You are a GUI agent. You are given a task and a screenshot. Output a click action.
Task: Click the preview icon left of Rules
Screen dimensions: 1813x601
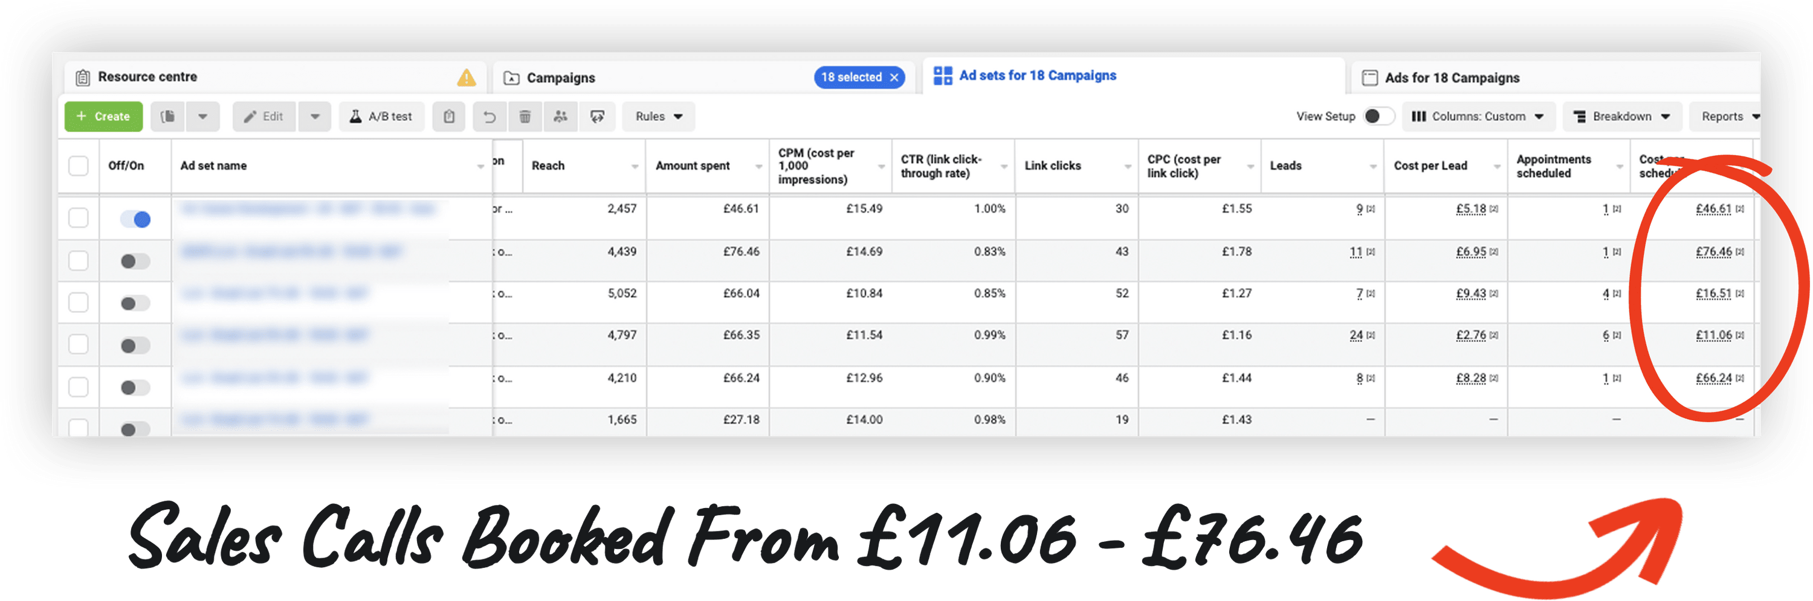click(598, 117)
